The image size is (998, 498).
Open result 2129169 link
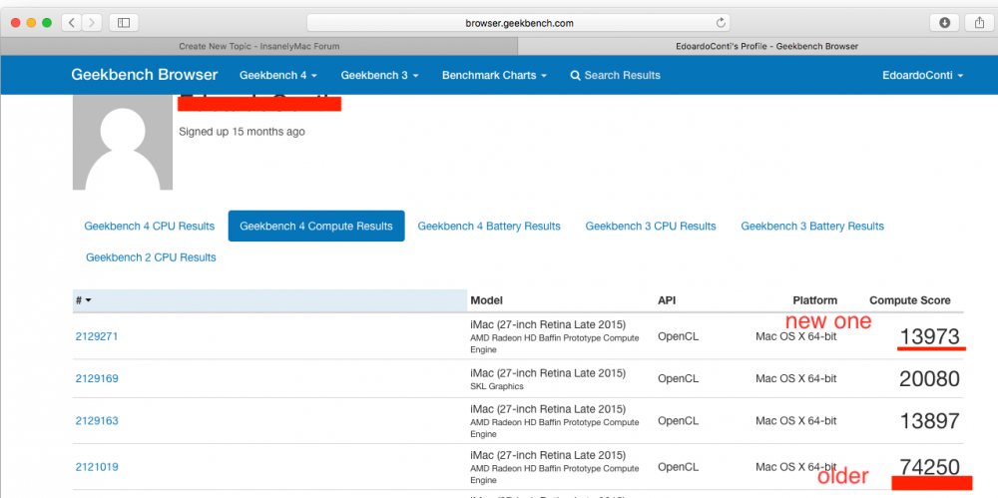(x=97, y=378)
